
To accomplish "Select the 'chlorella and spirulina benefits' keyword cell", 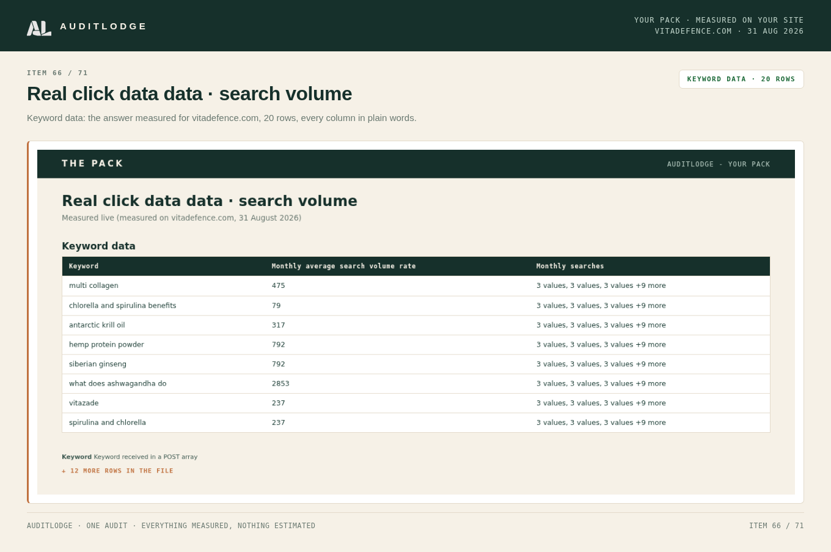I will point(122,306).
